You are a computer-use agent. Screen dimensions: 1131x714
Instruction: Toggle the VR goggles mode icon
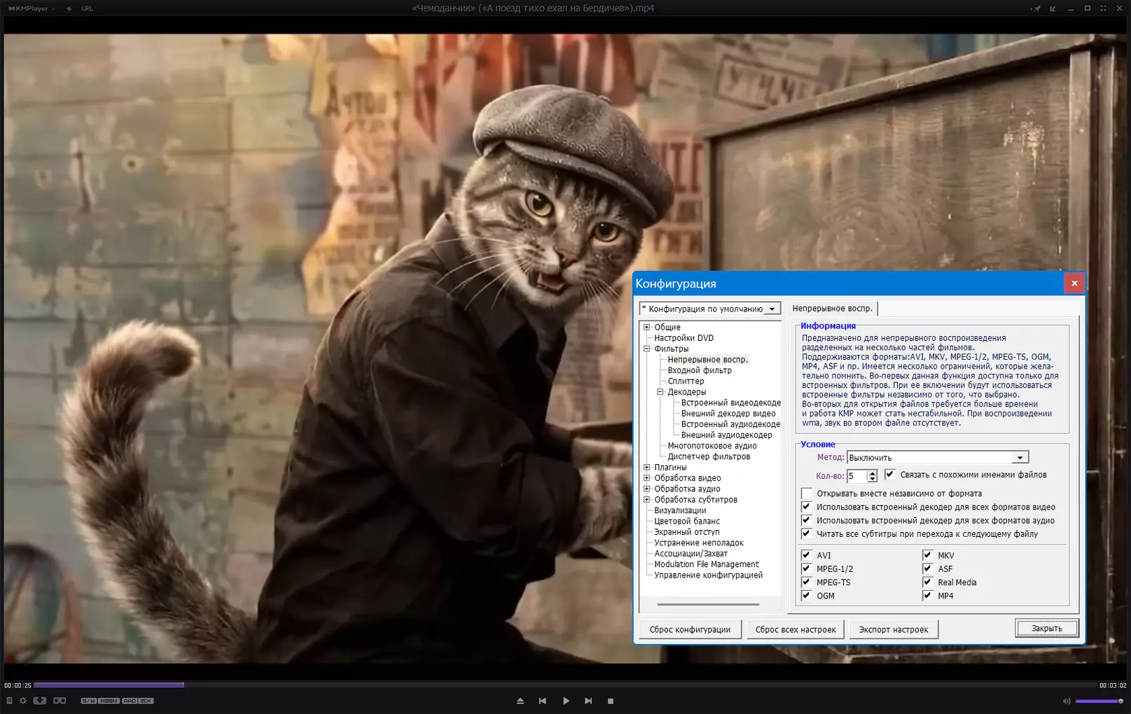(60, 701)
